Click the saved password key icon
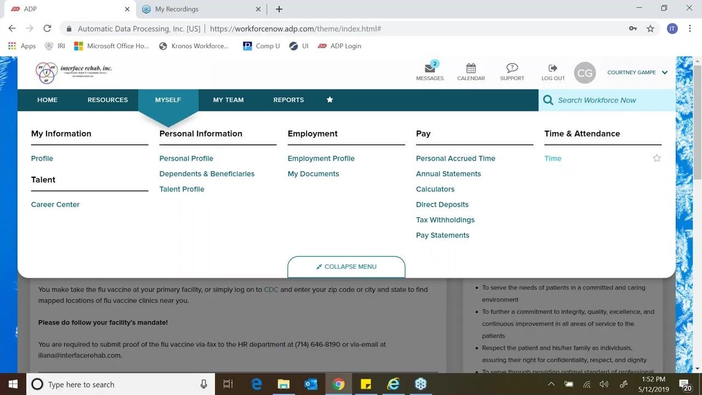Viewport: 702px width, 395px height. [x=633, y=29]
